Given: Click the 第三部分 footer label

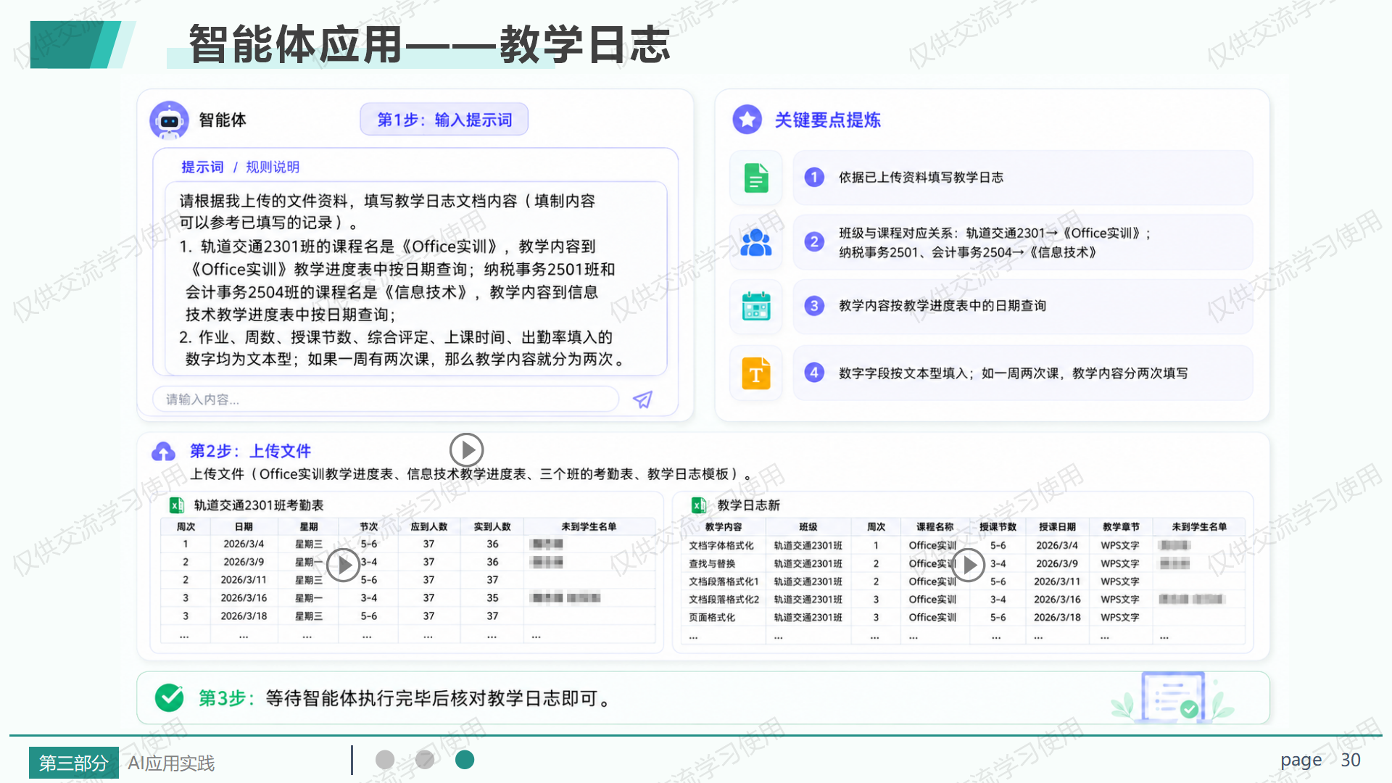Looking at the screenshot, I should point(73,763).
